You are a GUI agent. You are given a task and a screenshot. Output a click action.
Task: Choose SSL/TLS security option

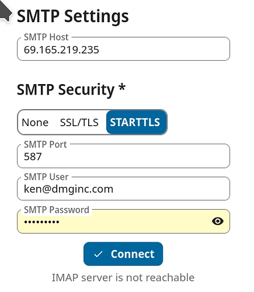[x=79, y=123]
